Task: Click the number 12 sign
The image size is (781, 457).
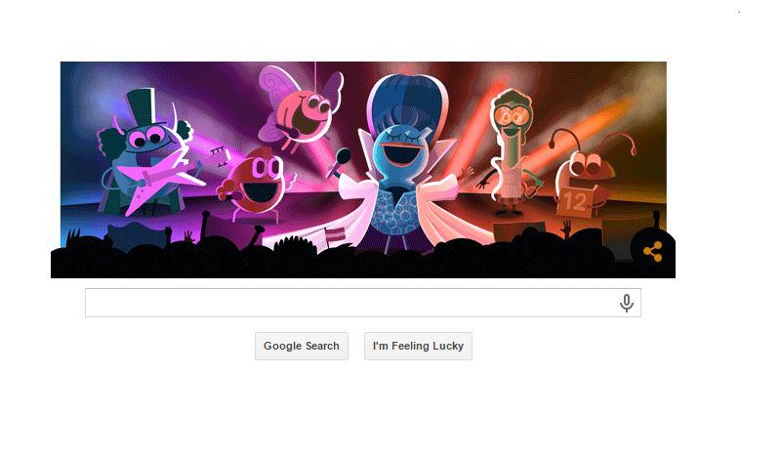Action: click(x=575, y=201)
